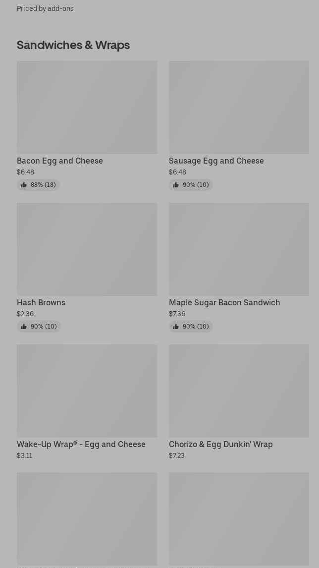Click thumbs-up icon under Maple Sugar Bacon Sandwich

click(176, 327)
